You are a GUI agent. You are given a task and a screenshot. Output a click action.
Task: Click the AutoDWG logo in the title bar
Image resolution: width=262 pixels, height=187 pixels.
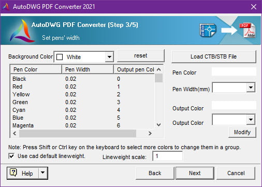6,7
